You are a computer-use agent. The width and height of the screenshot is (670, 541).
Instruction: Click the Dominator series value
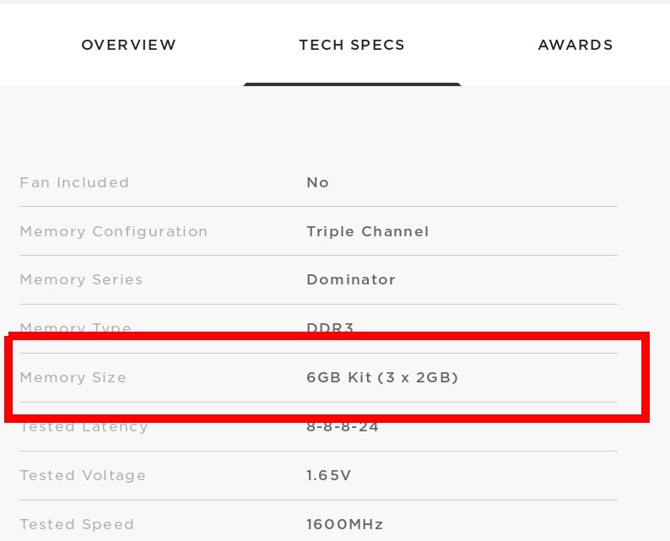(x=351, y=280)
